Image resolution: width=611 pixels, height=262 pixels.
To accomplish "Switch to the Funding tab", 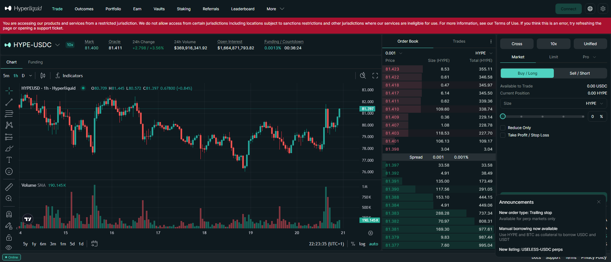I will tap(35, 62).
